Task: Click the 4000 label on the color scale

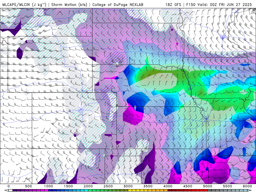Action: [168, 186]
